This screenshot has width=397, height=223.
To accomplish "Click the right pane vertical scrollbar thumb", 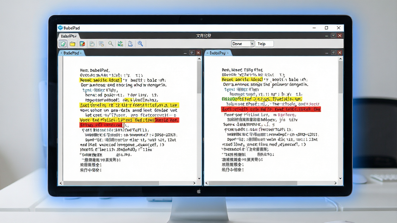I will (x=340, y=77).
